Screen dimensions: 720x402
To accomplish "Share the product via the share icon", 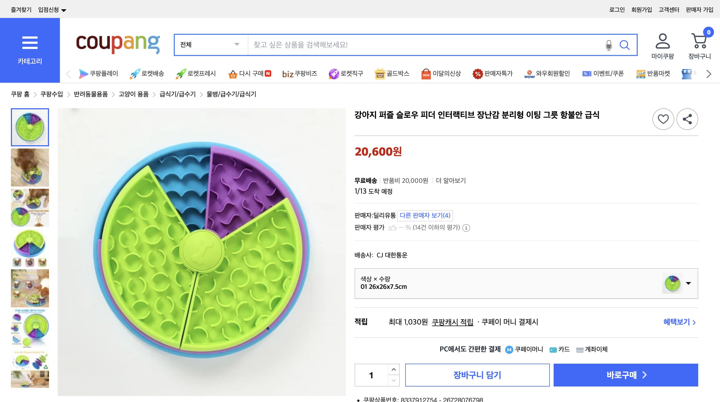I will [x=687, y=119].
